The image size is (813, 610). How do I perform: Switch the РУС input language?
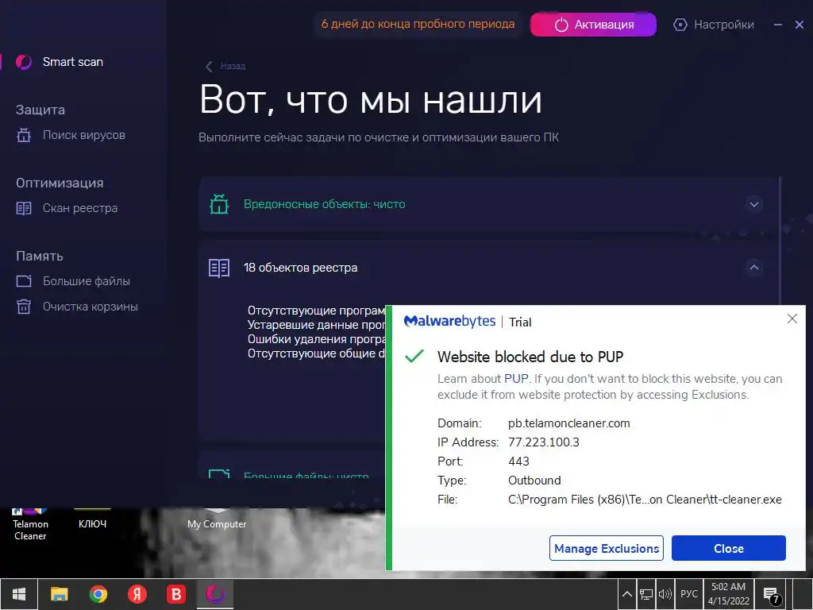(x=689, y=594)
